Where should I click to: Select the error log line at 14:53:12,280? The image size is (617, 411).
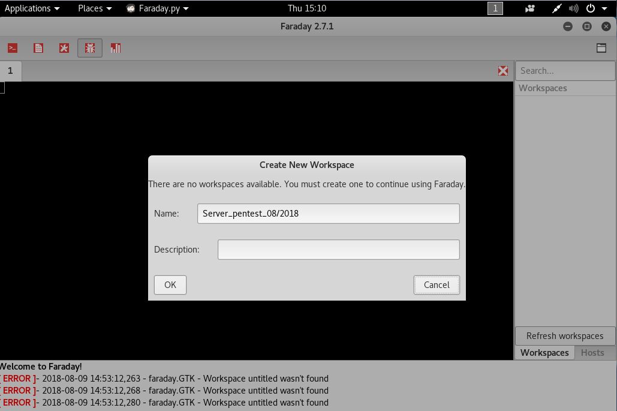pyautogui.click(x=164, y=403)
